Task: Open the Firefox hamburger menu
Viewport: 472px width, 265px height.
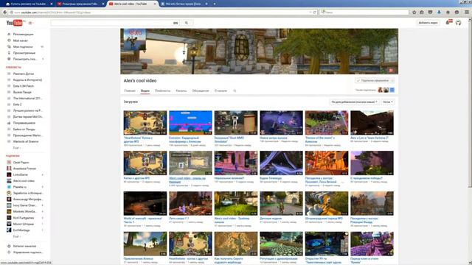Action: [x=467, y=13]
